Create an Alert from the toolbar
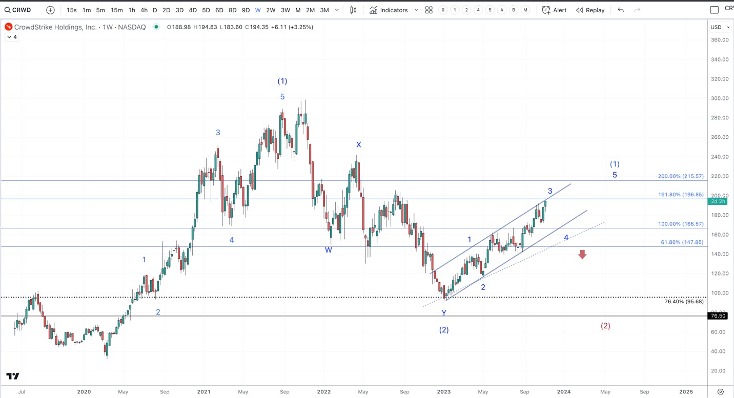The width and height of the screenshot is (734, 398). 554,10
